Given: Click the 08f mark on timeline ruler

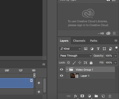Looking at the screenshot, I should (x=7, y=70).
